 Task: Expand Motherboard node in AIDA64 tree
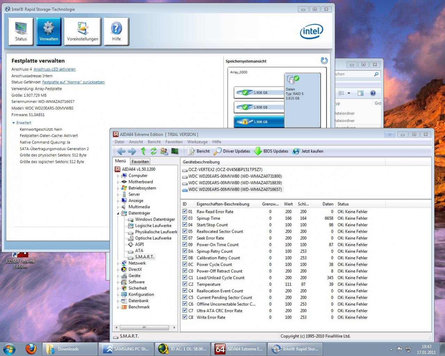pyautogui.click(x=118, y=182)
